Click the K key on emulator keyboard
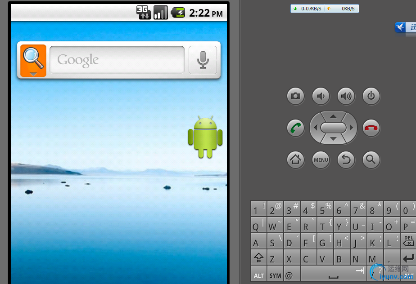This screenshot has width=416, height=284. [x=375, y=241]
